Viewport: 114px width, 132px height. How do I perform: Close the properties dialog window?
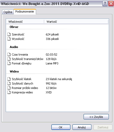pos(111,4)
